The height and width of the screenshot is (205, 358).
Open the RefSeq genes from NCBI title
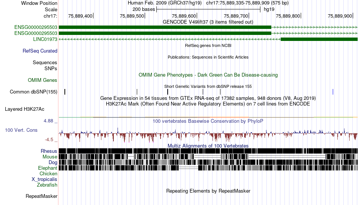point(208,45)
